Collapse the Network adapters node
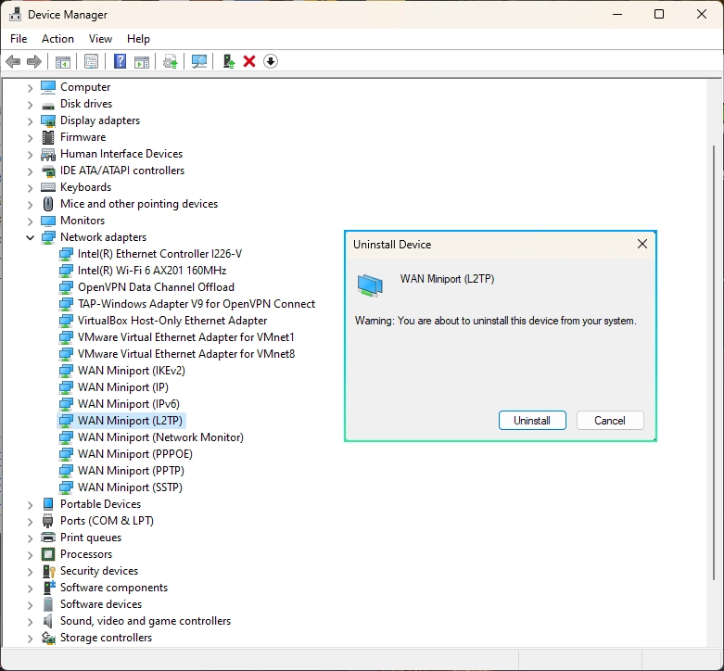Screen dimensions: 724x671 [30, 237]
